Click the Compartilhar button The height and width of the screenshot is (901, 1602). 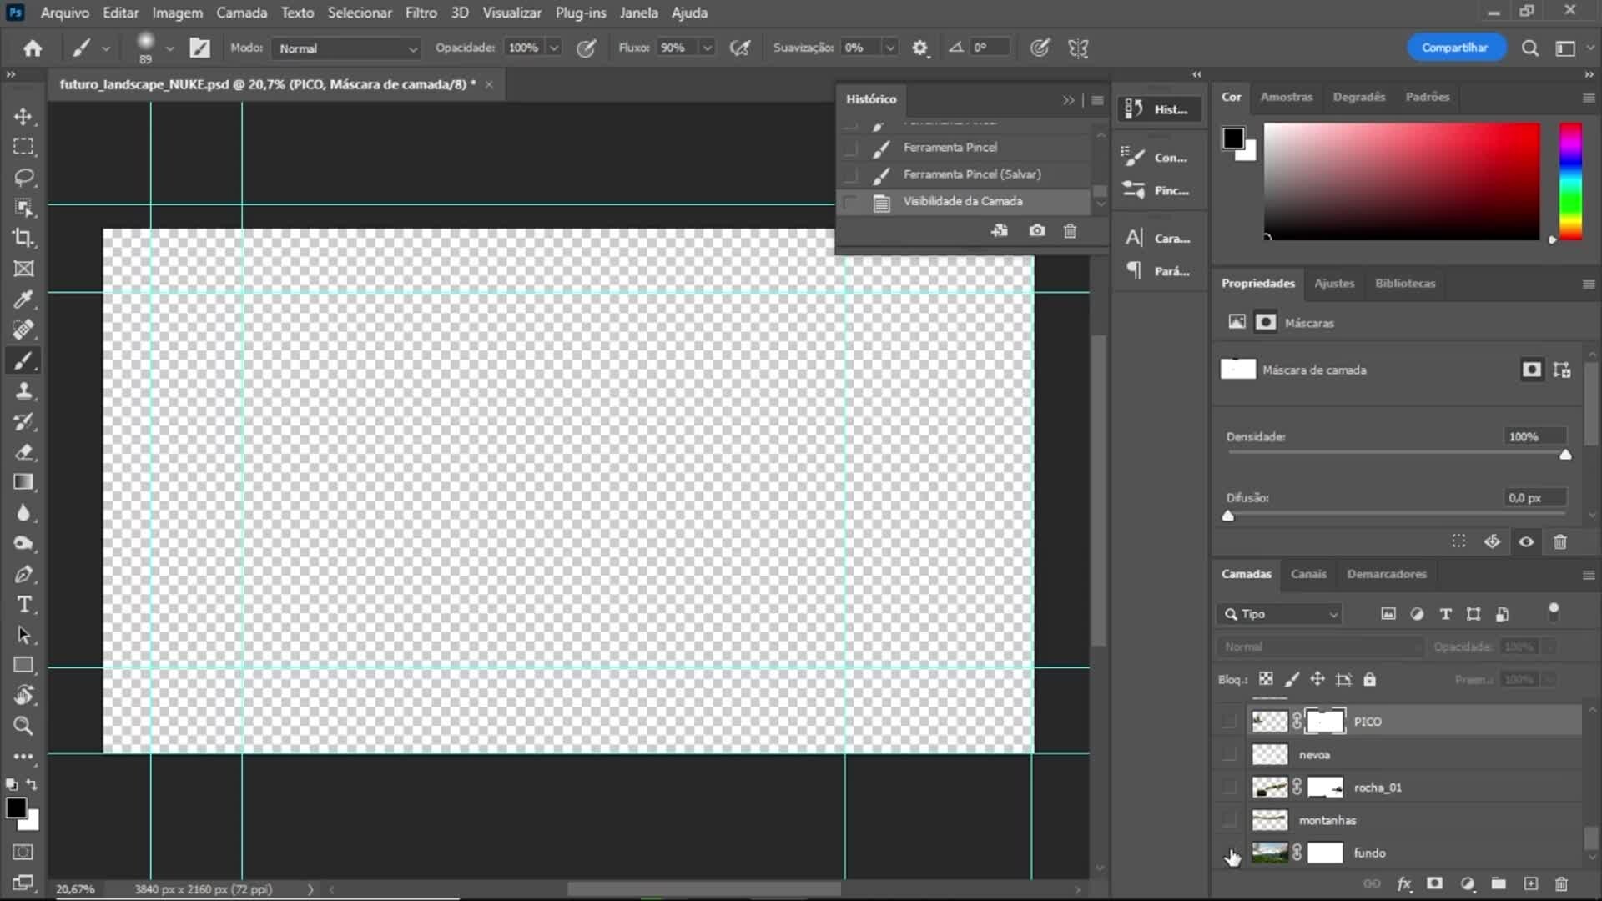click(1455, 47)
